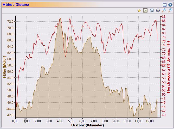Click the red slider marker on the heart rate axis
174x129 pixels.
(x=163, y=64)
